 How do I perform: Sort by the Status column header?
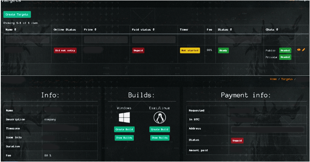coord(224,30)
